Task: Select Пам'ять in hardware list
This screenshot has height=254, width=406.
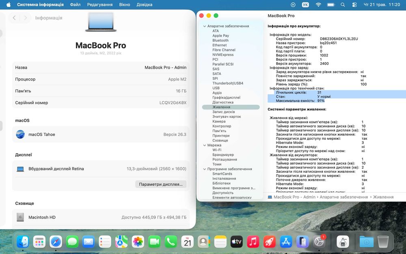Action: [219, 131]
